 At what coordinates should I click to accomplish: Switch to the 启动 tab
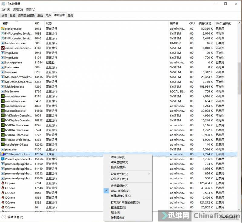(40, 15)
